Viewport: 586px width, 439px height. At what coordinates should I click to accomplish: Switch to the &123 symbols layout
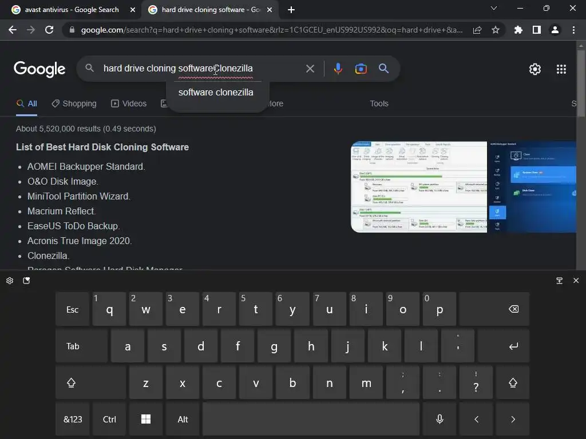pyautogui.click(x=73, y=420)
